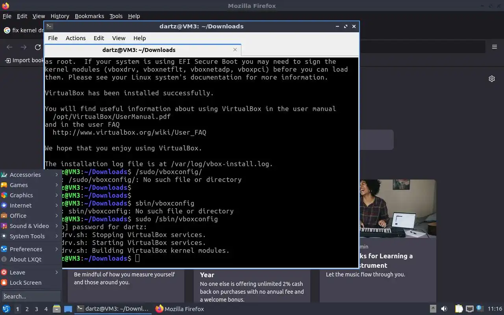This screenshot has height=315, width=504.
Task: Switch to workspace 4
Action: (46, 309)
